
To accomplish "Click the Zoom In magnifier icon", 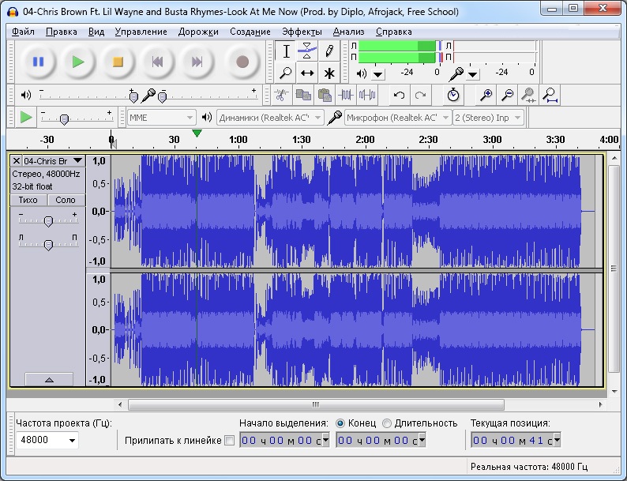I will pyautogui.click(x=486, y=95).
